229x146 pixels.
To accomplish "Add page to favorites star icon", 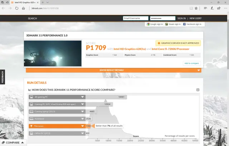I will click(x=196, y=8).
